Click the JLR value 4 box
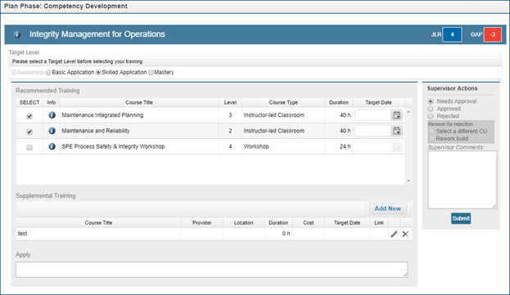Image resolution: width=510 pixels, height=295 pixels. coord(452,34)
